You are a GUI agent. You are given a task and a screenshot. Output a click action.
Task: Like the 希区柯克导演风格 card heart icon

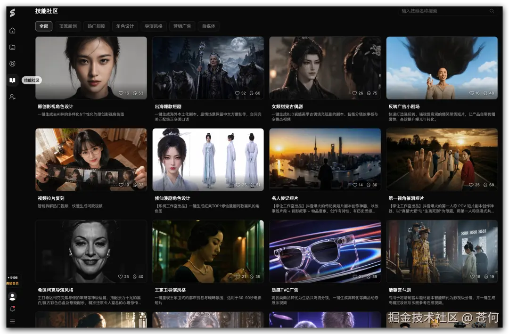coord(121,277)
